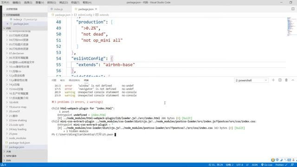This screenshot has height=167, width=297.
Task: Click the code minimap on the right
Action: point(291,26)
